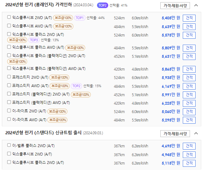Tick 익스클루시브 플러스 AWD (A/T) 5,809만 원 checkbox
Screen dimensions: 204x173
pos(9,47)
